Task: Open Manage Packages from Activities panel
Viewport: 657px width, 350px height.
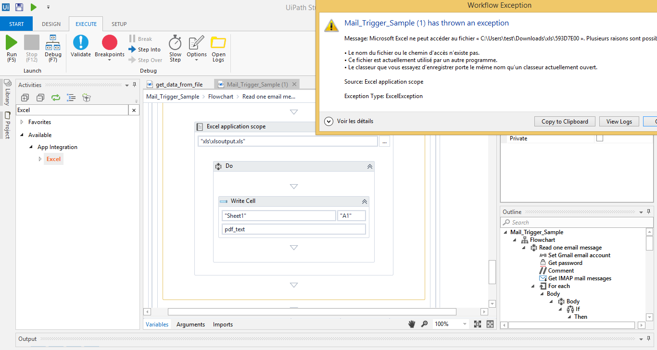Action: 87,98
